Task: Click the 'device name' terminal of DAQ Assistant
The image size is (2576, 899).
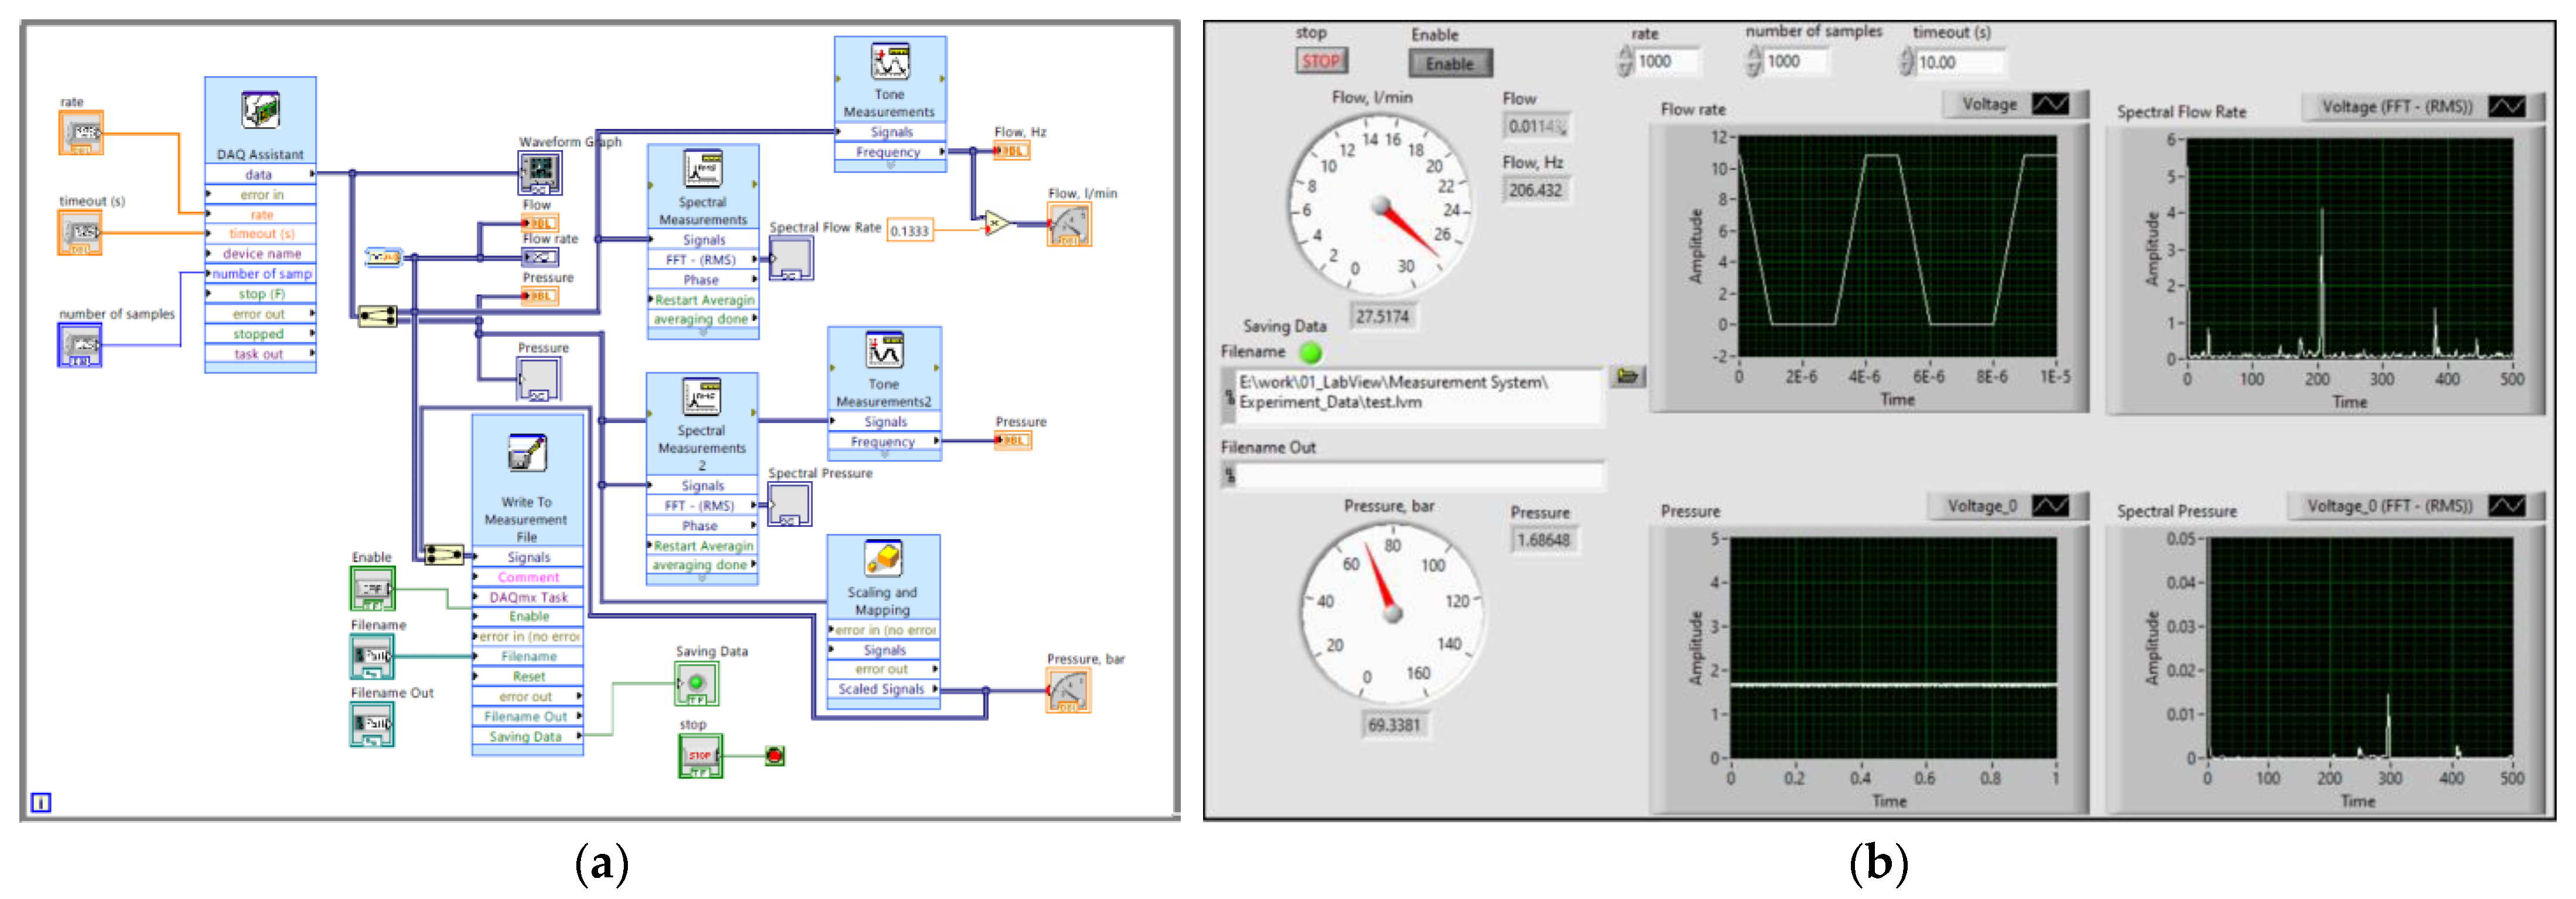Action: (x=260, y=254)
